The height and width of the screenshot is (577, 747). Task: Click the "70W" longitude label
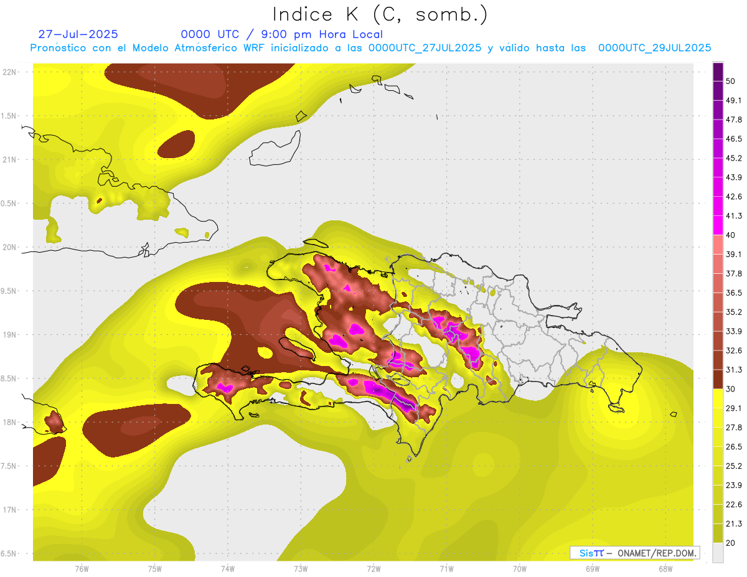point(519,568)
